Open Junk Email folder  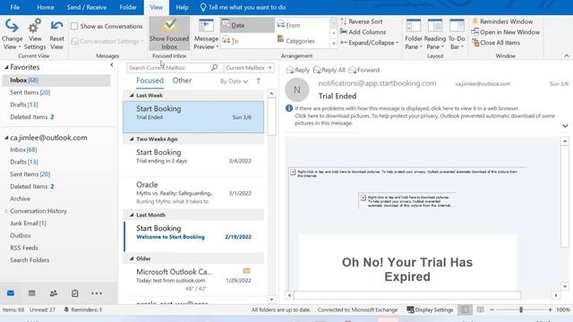28,224
